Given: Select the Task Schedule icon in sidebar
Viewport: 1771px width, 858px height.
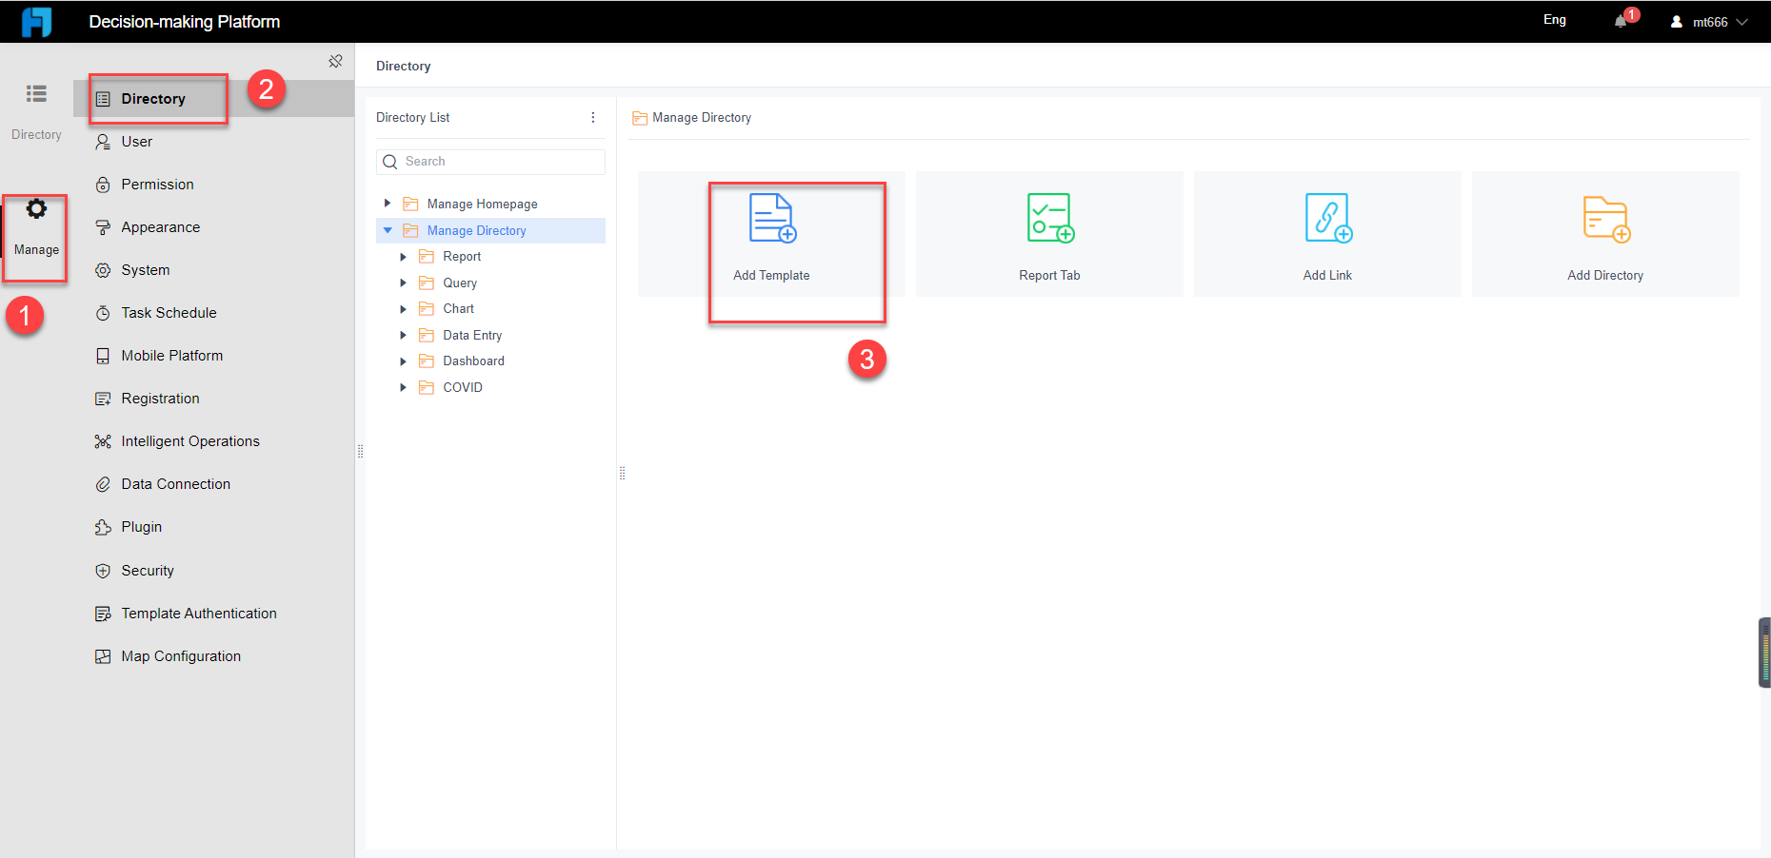Looking at the screenshot, I should pyautogui.click(x=104, y=312).
